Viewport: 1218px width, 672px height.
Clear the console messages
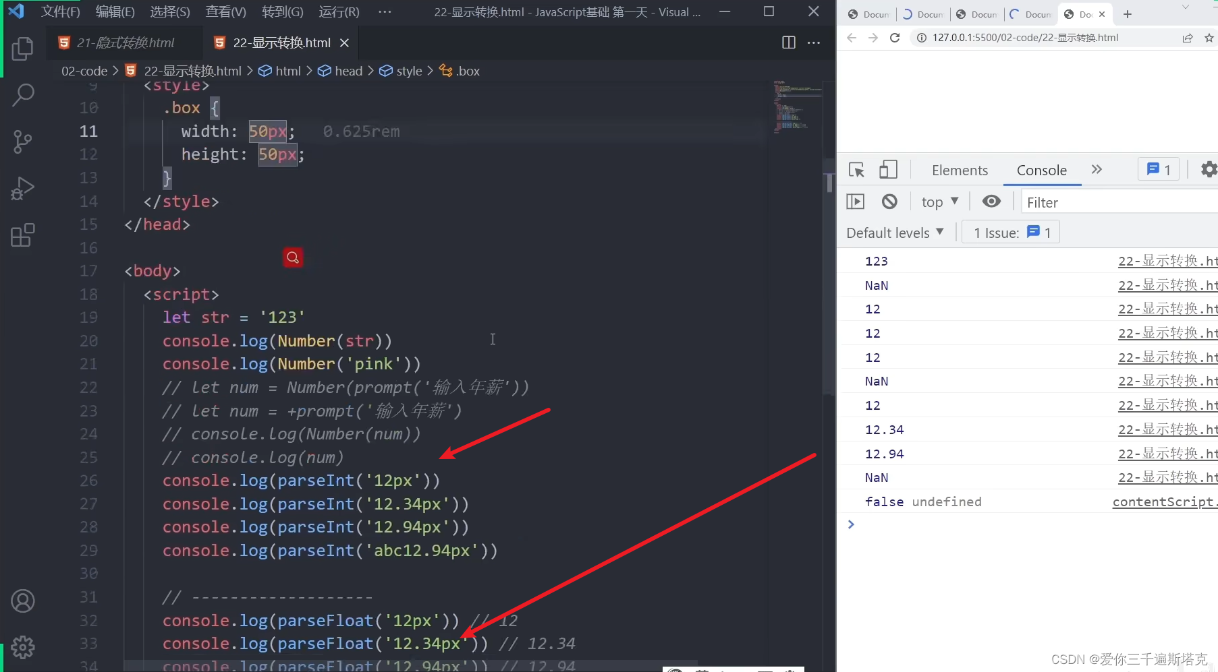point(890,201)
